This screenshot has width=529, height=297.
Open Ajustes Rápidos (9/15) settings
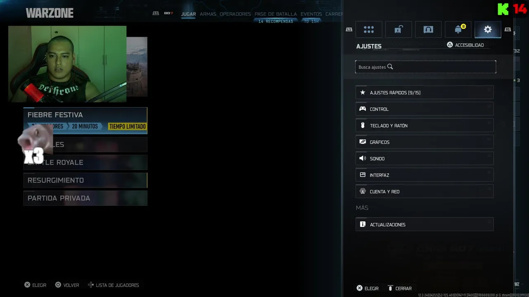(424, 92)
